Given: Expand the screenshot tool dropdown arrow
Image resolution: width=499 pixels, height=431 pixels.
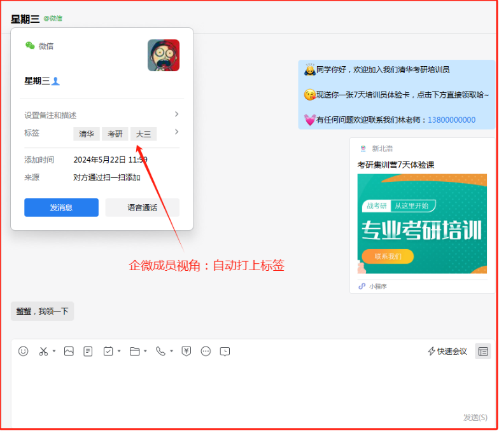Looking at the screenshot, I should (54, 351).
